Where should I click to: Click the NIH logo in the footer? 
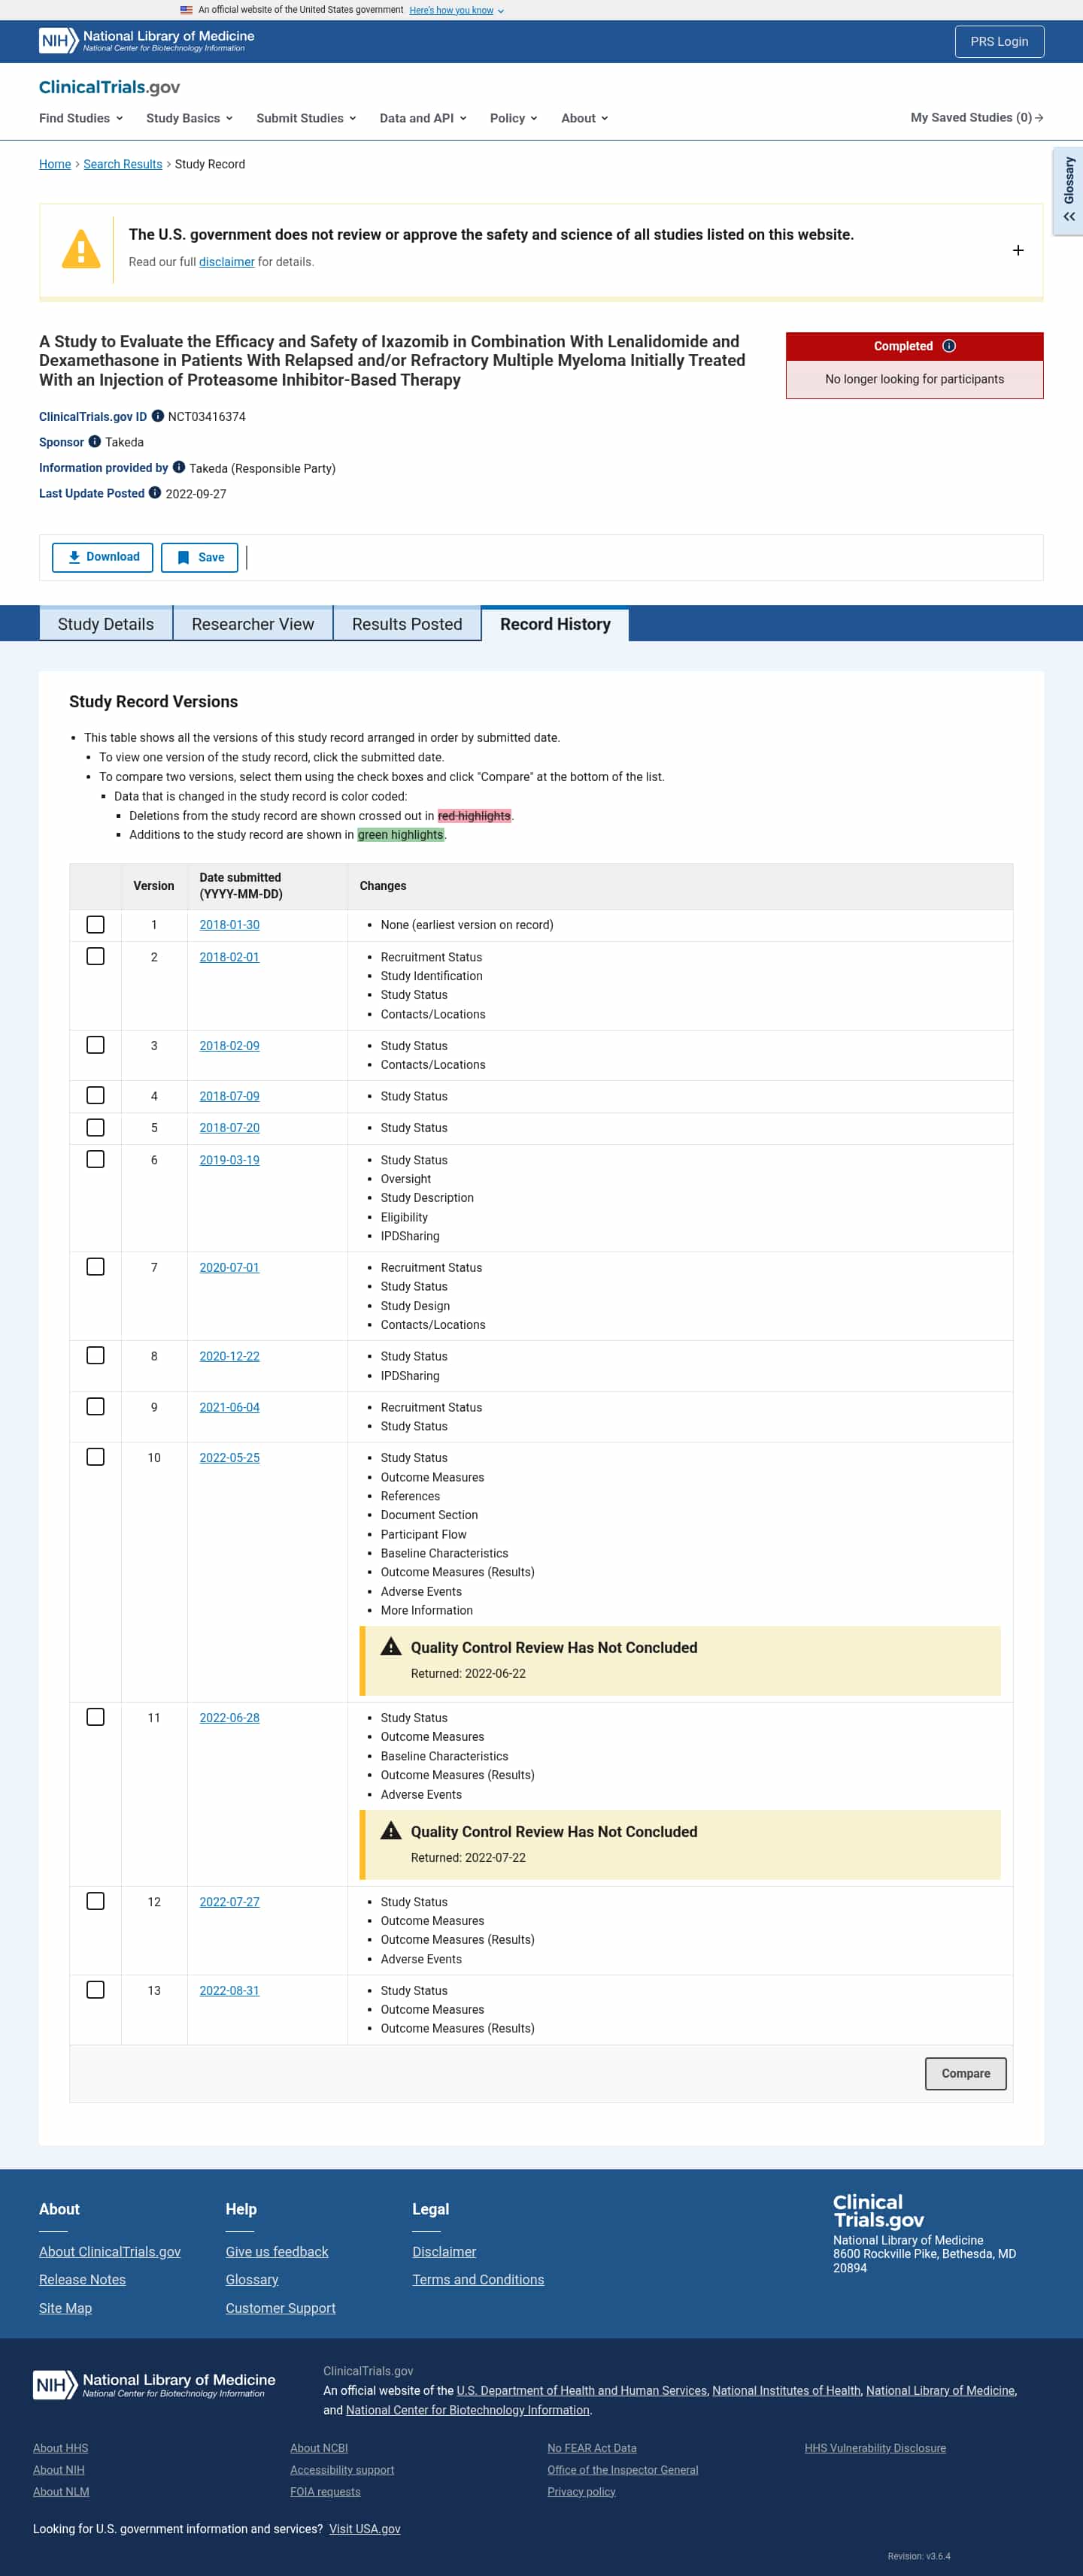154,2385
